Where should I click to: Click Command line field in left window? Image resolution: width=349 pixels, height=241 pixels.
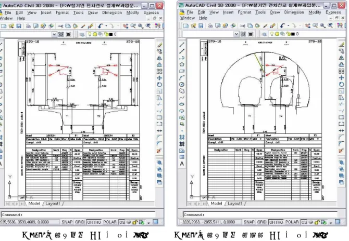(78, 215)
